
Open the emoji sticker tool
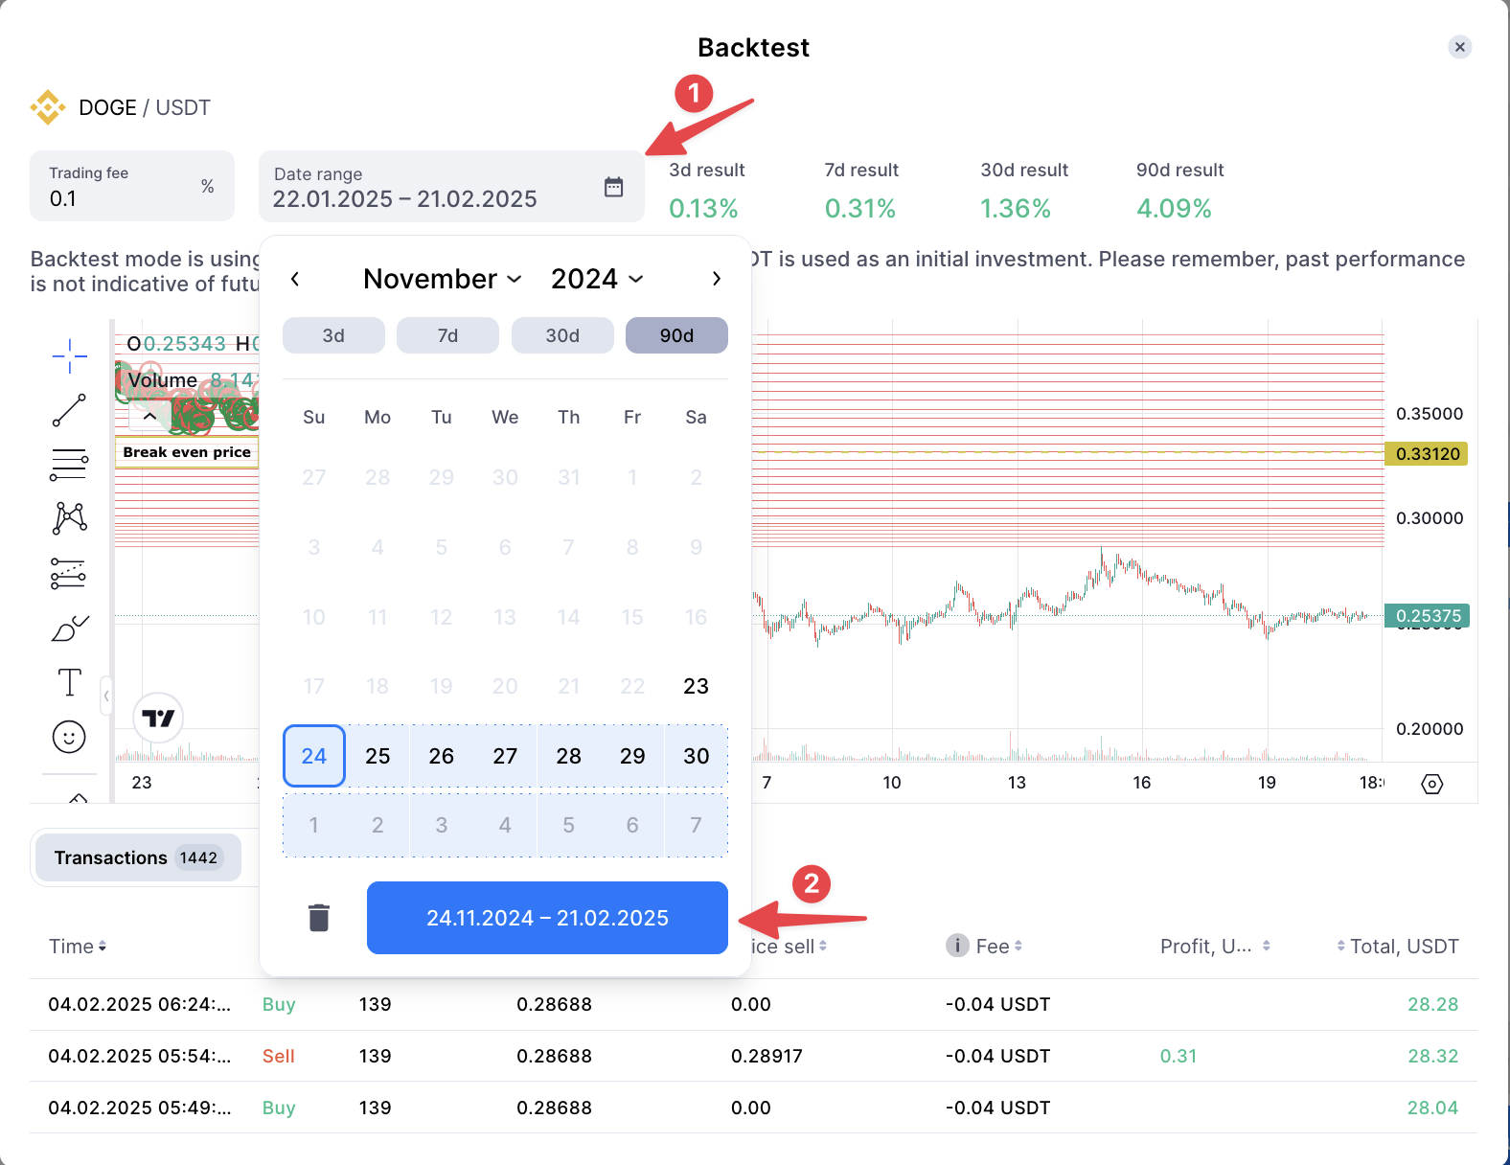pyautogui.click(x=69, y=737)
